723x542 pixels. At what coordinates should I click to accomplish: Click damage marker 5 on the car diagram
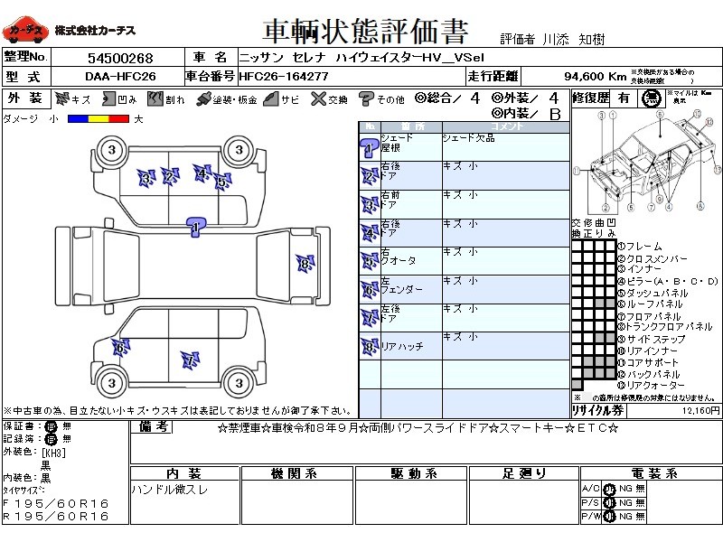pyautogui.click(x=222, y=182)
